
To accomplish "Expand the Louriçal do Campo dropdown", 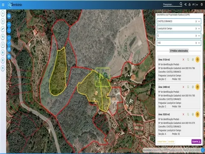I will [x=199, y=29].
